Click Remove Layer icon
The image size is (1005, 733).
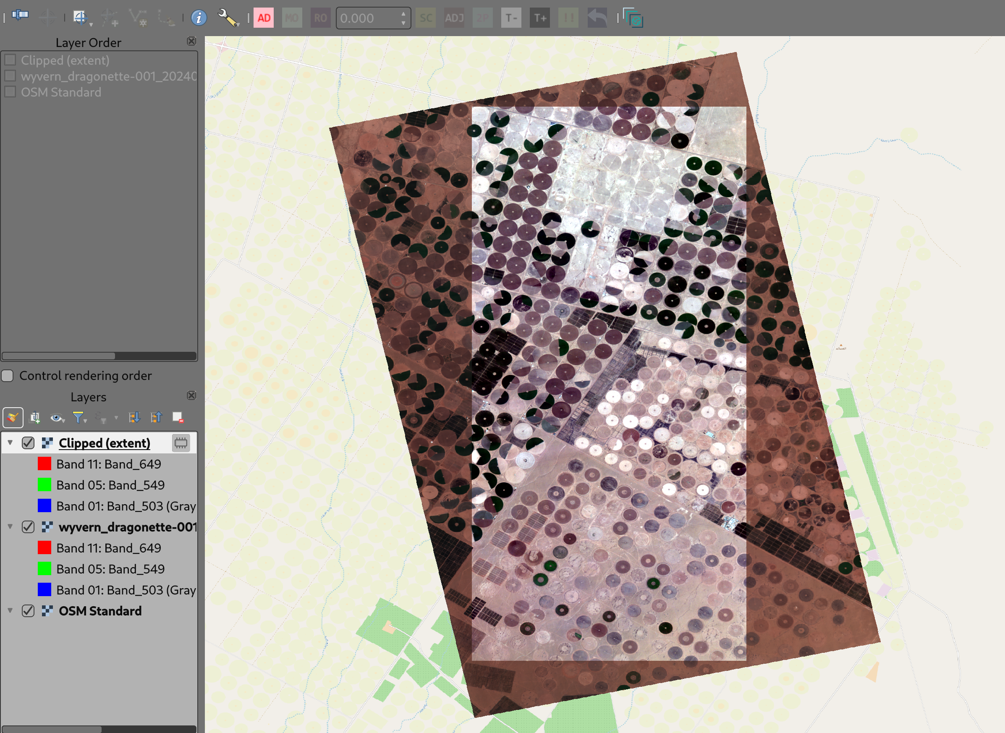pyautogui.click(x=178, y=418)
